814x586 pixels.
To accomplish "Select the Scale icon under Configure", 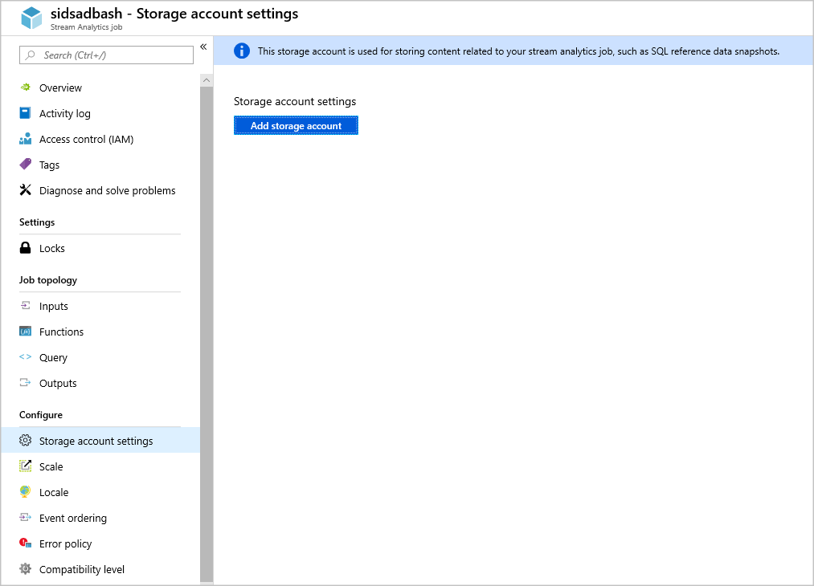I will tap(27, 466).
